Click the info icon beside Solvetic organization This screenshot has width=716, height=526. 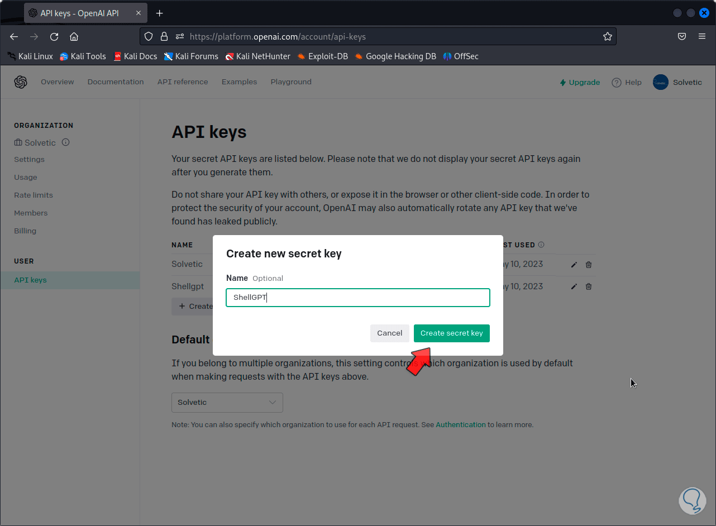(65, 142)
